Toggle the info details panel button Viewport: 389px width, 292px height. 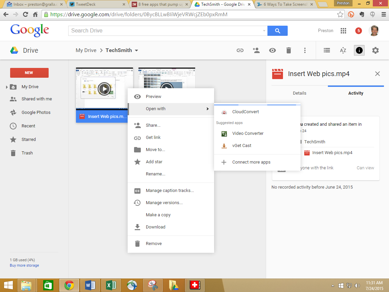point(359,50)
